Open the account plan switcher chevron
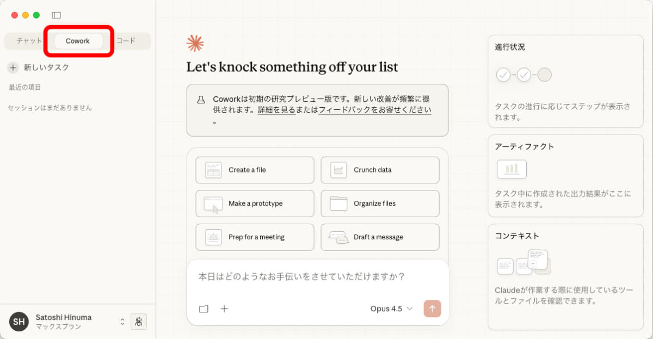Viewport: 653px width, 339px height. [122, 321]
